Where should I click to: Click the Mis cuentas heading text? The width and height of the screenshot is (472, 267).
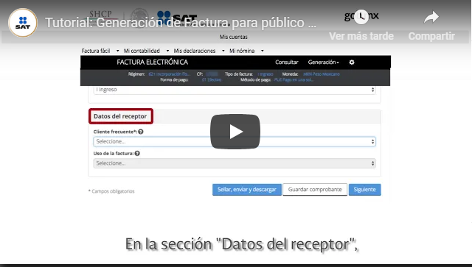click(234, 37)
